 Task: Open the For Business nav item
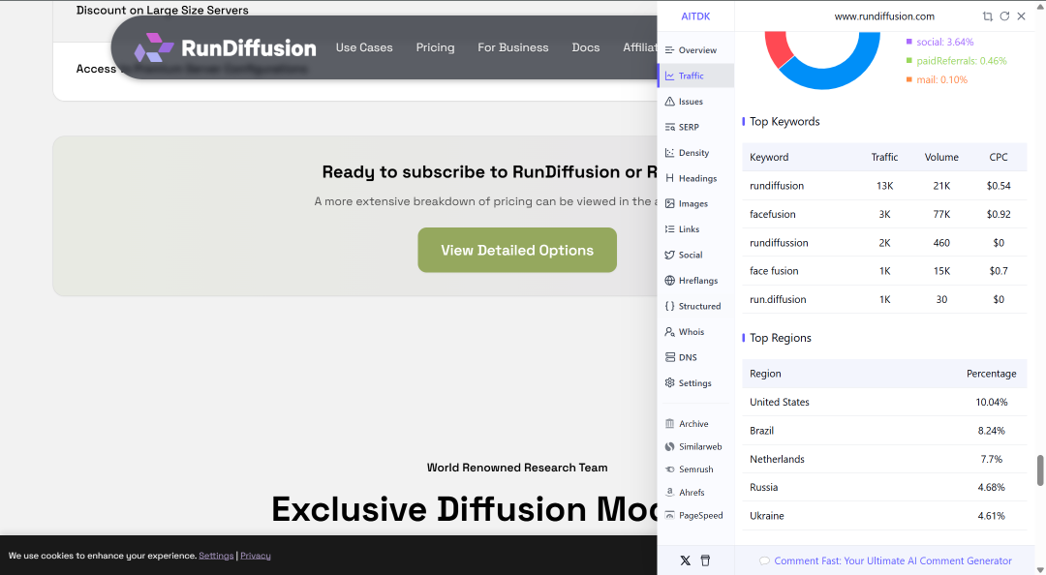513,47
